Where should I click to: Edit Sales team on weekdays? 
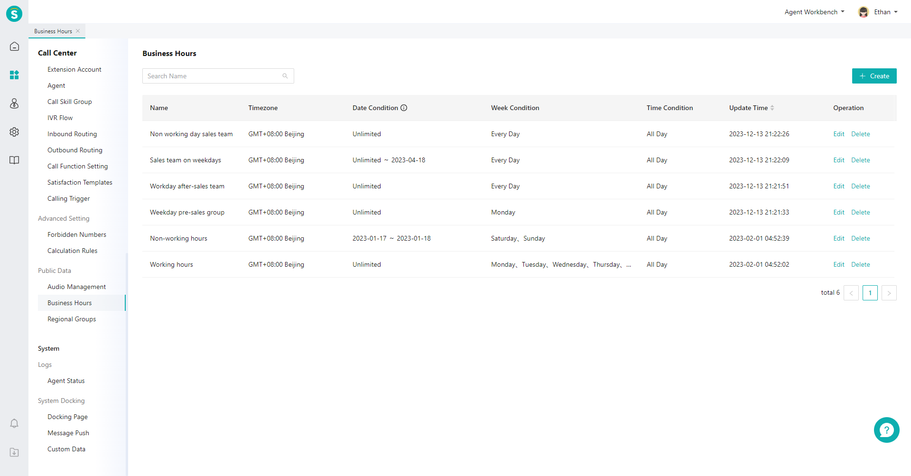coord(839,160)
